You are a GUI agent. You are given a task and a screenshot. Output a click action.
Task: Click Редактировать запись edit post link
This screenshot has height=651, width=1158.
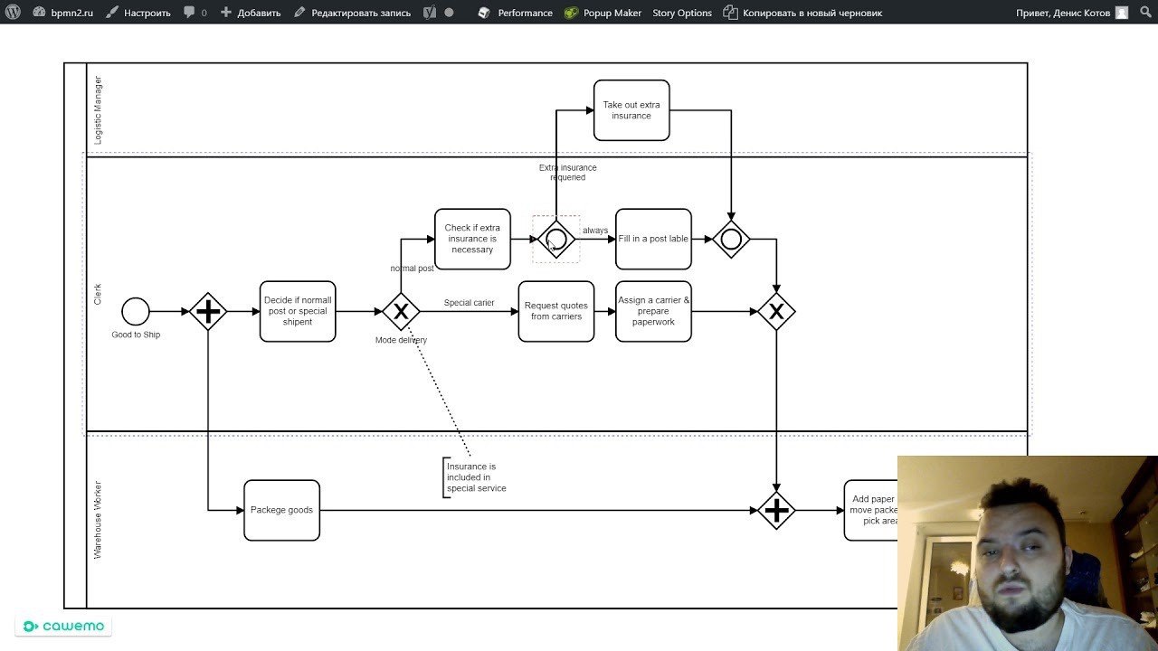[352, 13]
